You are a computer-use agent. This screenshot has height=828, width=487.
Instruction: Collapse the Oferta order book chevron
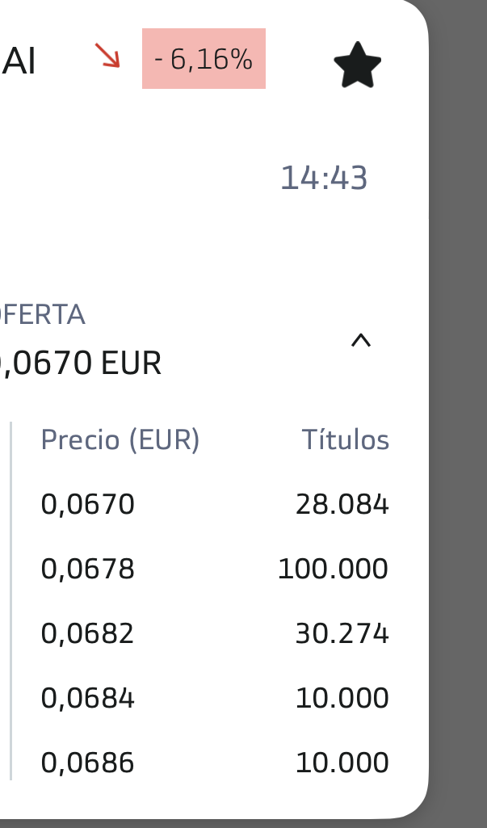click(361, 341)
